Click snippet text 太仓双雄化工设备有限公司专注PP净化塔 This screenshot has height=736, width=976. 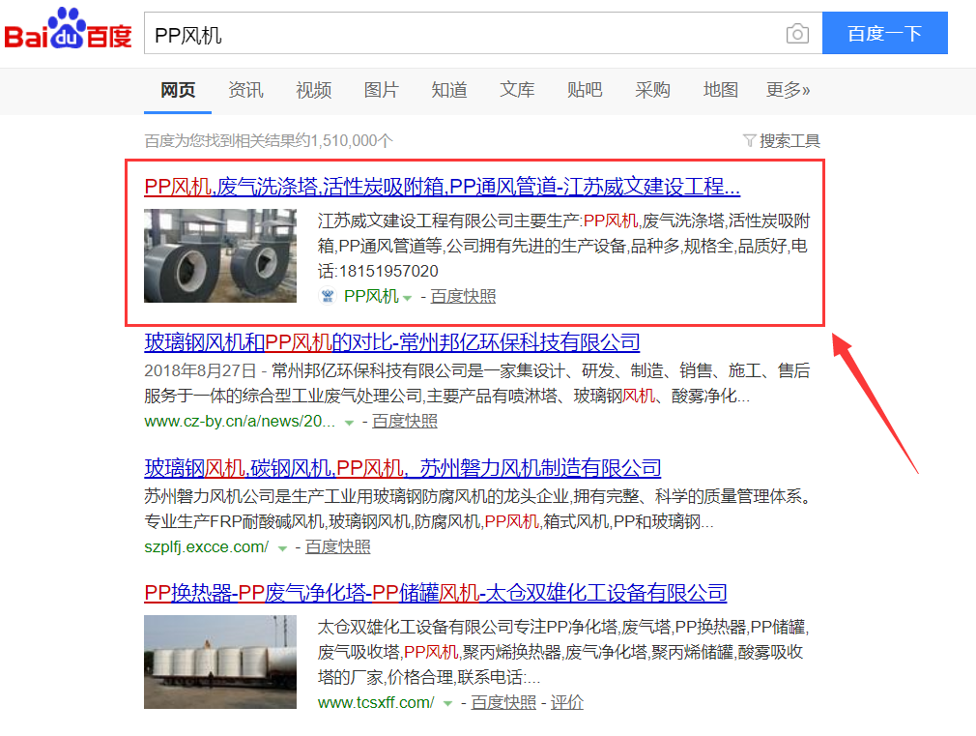(x=468, y=627)
